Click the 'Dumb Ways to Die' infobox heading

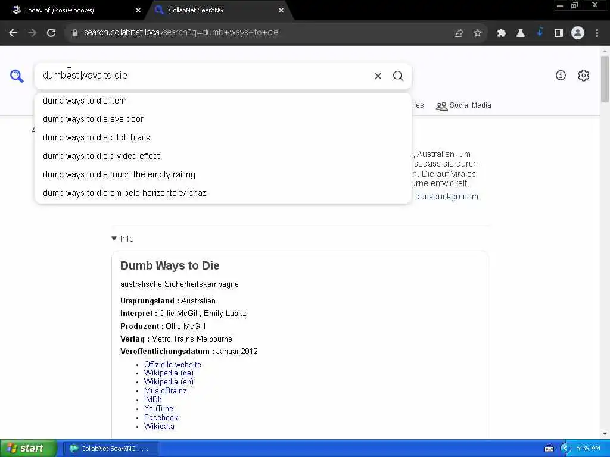coord(170,266)
